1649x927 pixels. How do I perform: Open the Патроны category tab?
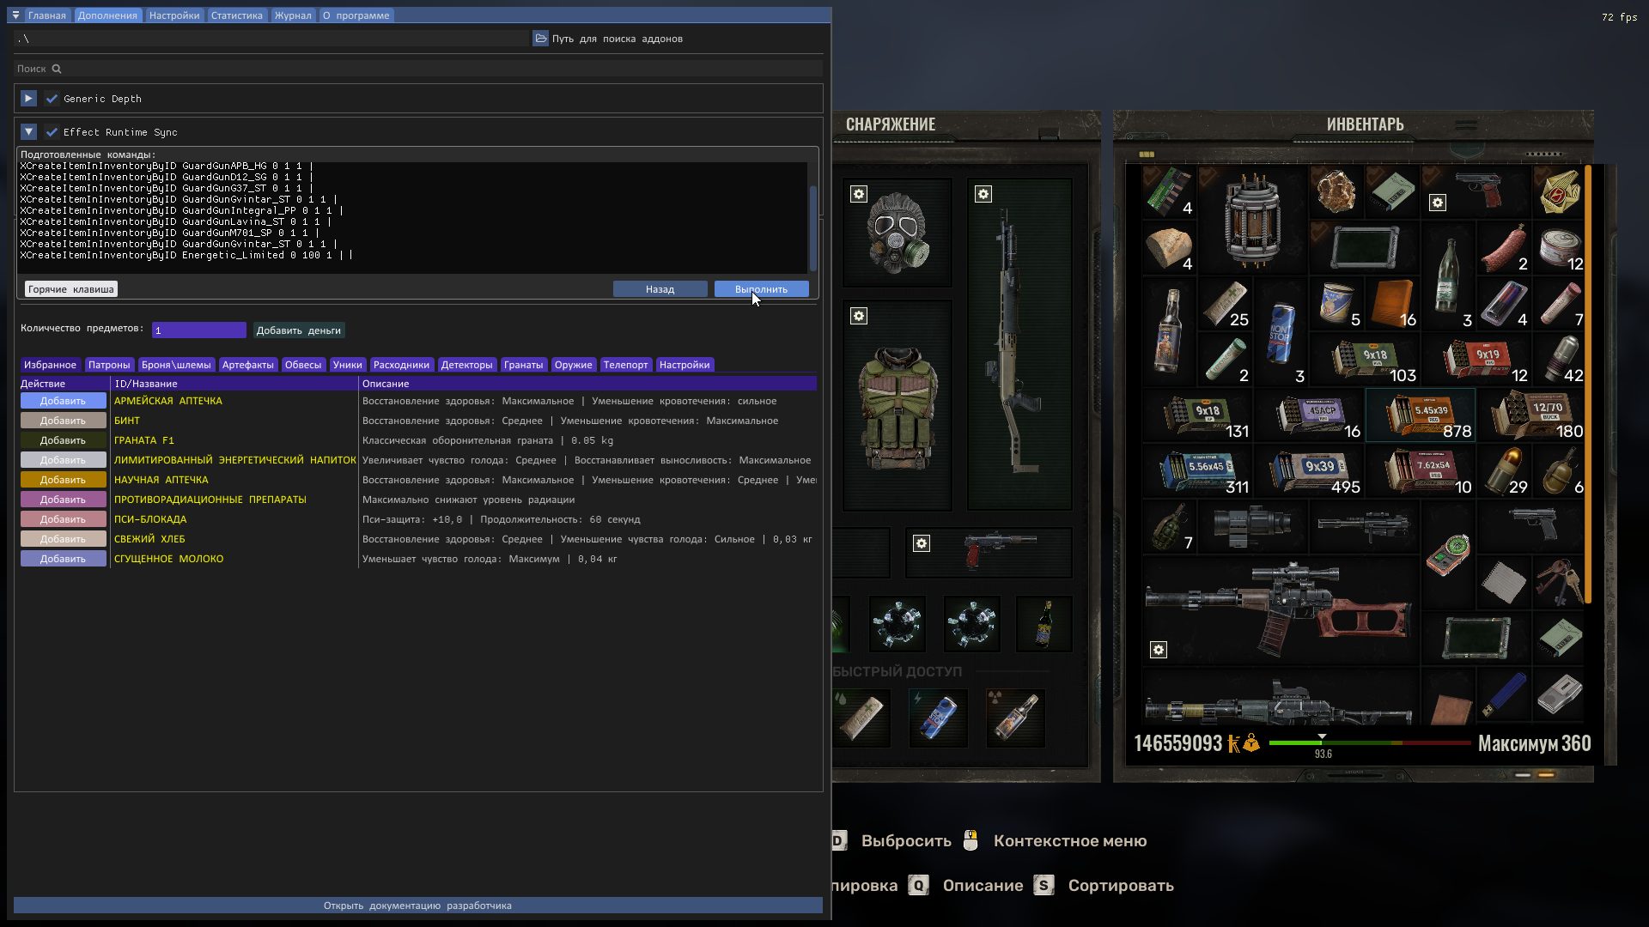click(x=109, y=365)
